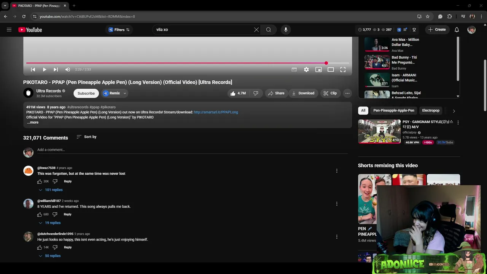Share the video
Viewport: 487px width, 274px height.
276,93
